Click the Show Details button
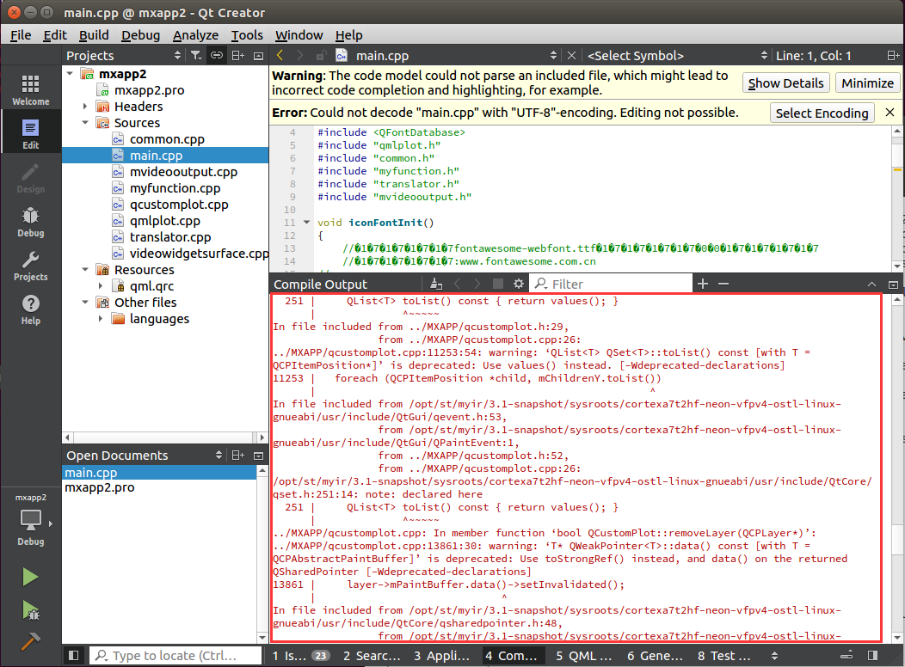 pos(786,83)
